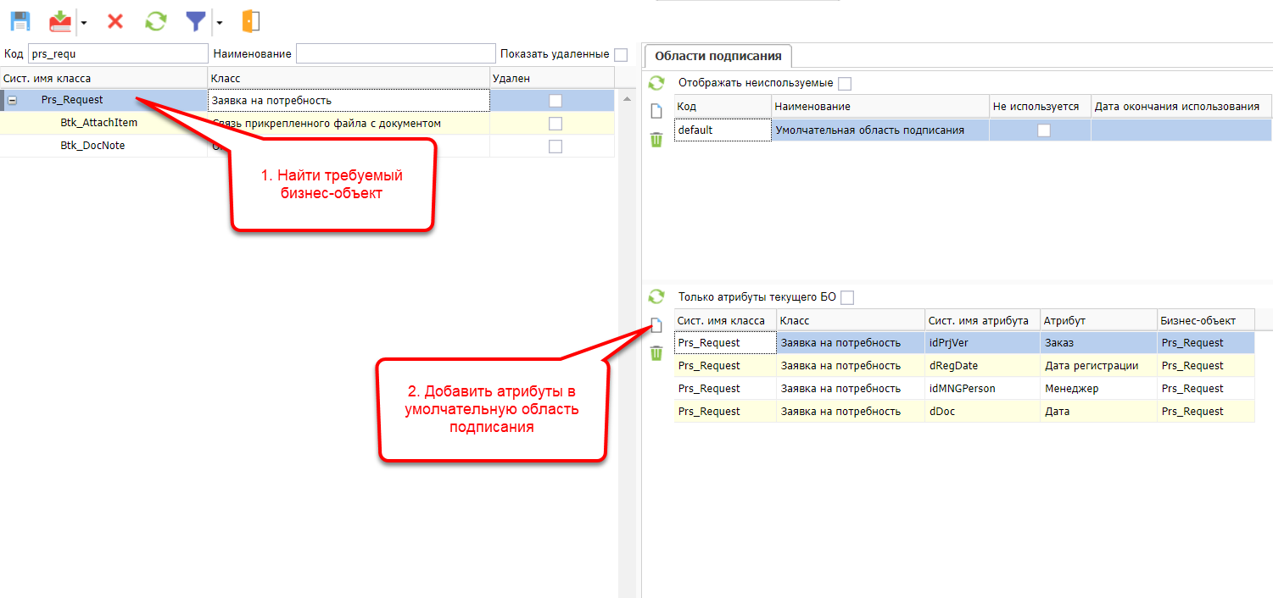Open dropdown arrow next to save-and-load icon
1273x598 pixels.
84,22
